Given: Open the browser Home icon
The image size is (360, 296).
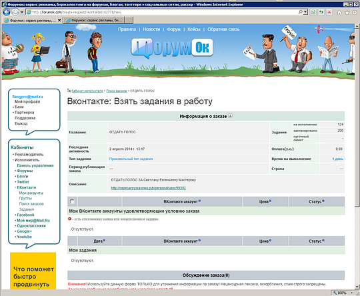Looking at the screenshot, I should tap(339, 13).
